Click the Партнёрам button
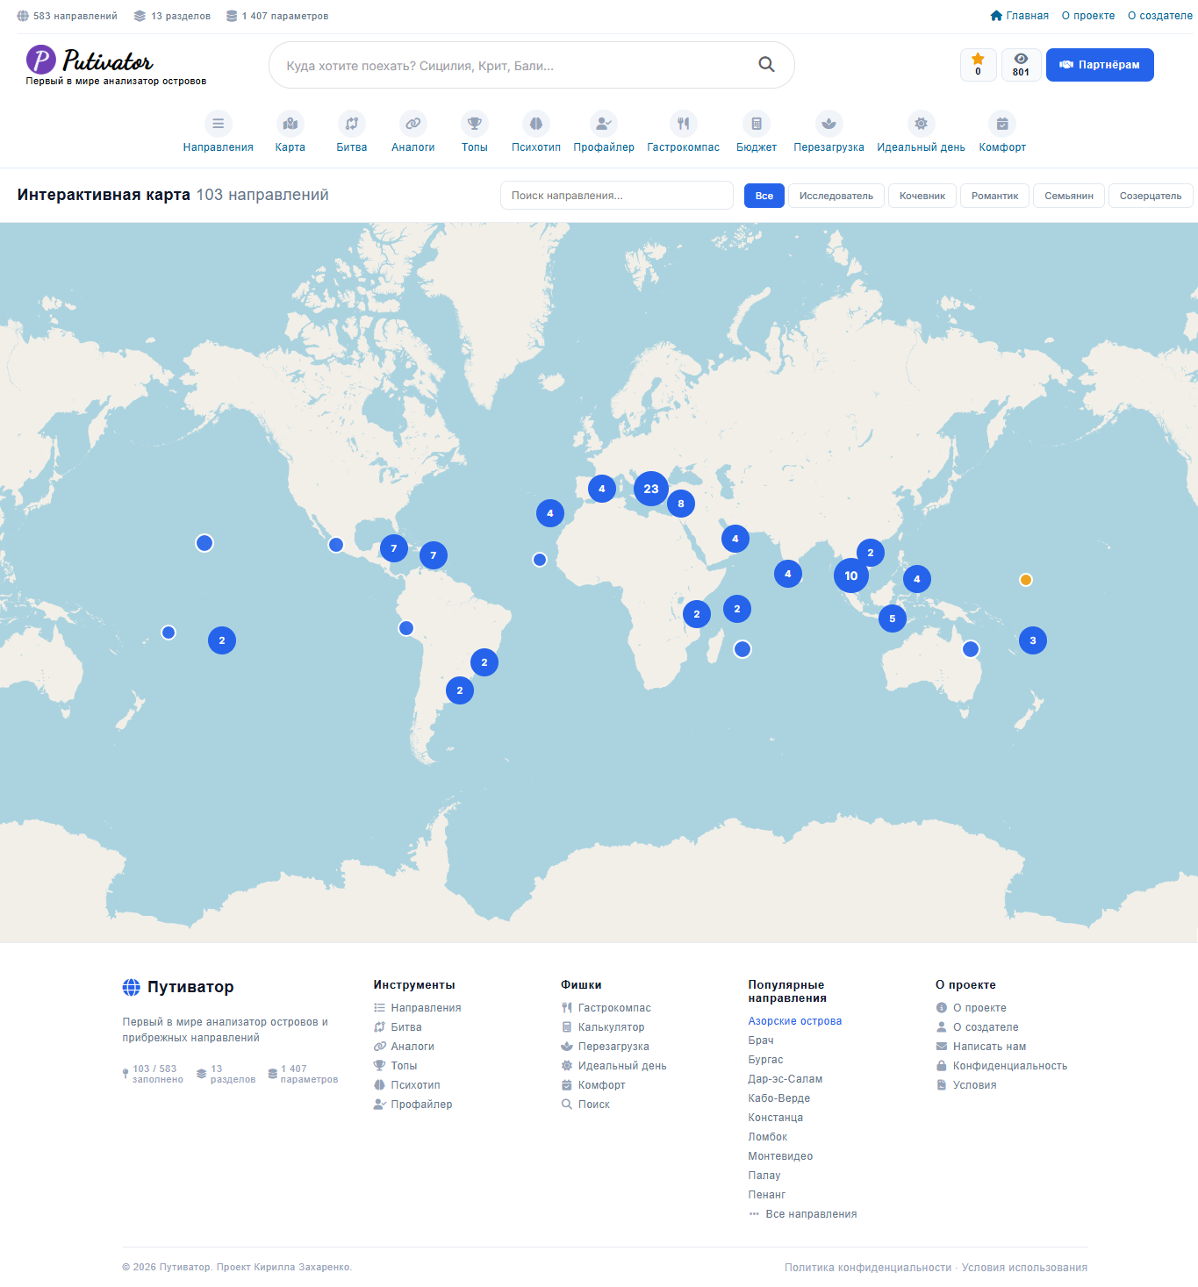Image resolution: width=1198 pixels, height=1287 pixels. [1100, 65]
